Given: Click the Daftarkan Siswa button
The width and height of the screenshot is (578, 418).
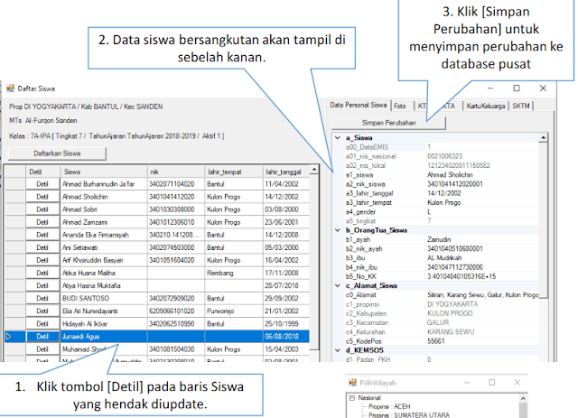Looking at the screenshot, I should point(57,153).
